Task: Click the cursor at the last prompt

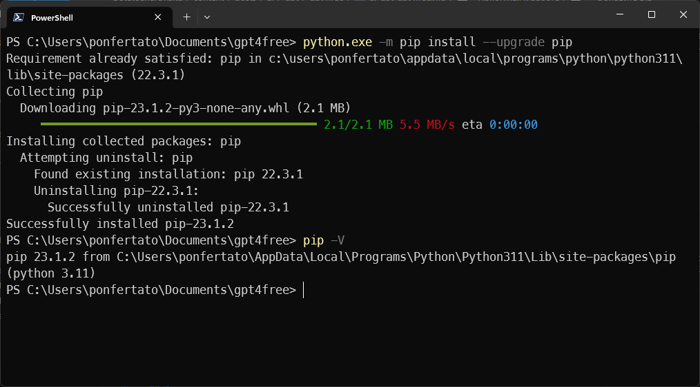Action: pyautogui.click(x=304, y=290)
